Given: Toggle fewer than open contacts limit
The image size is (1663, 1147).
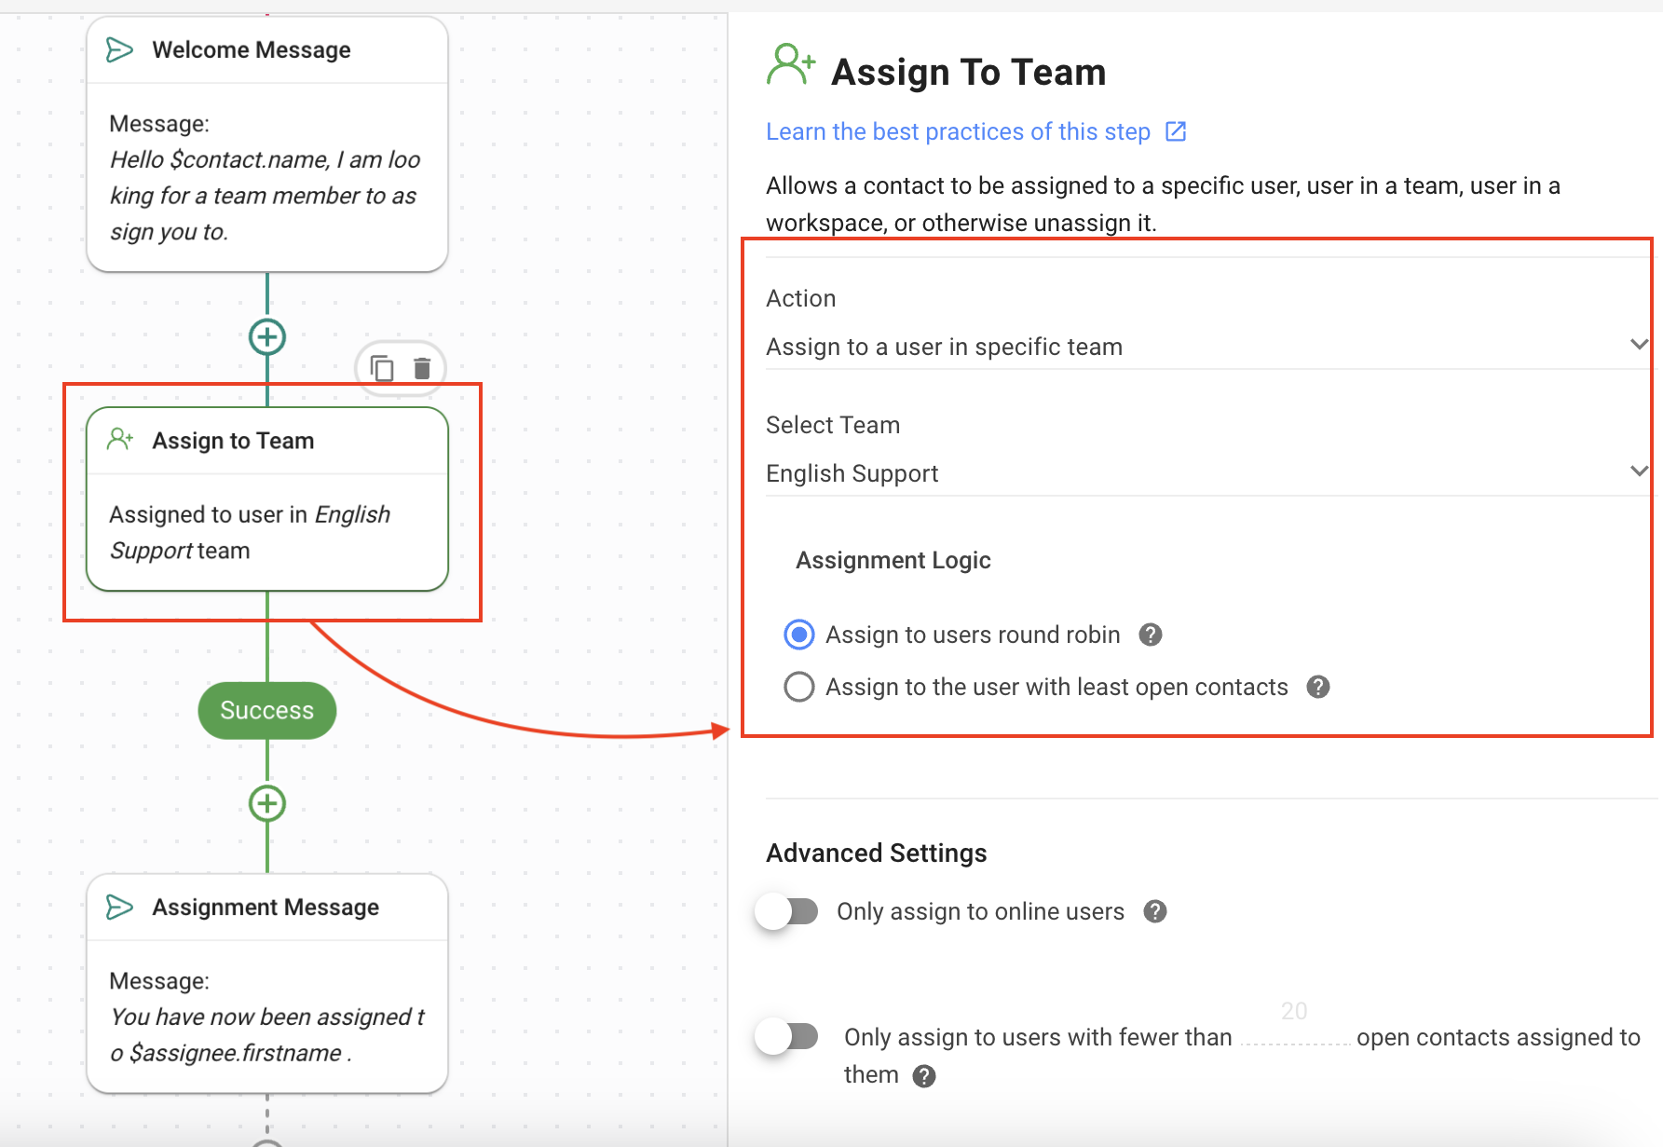Looking at the screenshot, I should pyautogui.click(x=787, y=1036).
